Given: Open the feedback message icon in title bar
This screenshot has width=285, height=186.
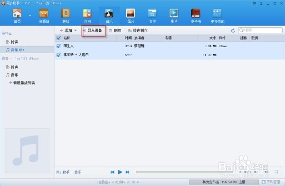Looking at the screenshot, I should (x=254, y=3).
